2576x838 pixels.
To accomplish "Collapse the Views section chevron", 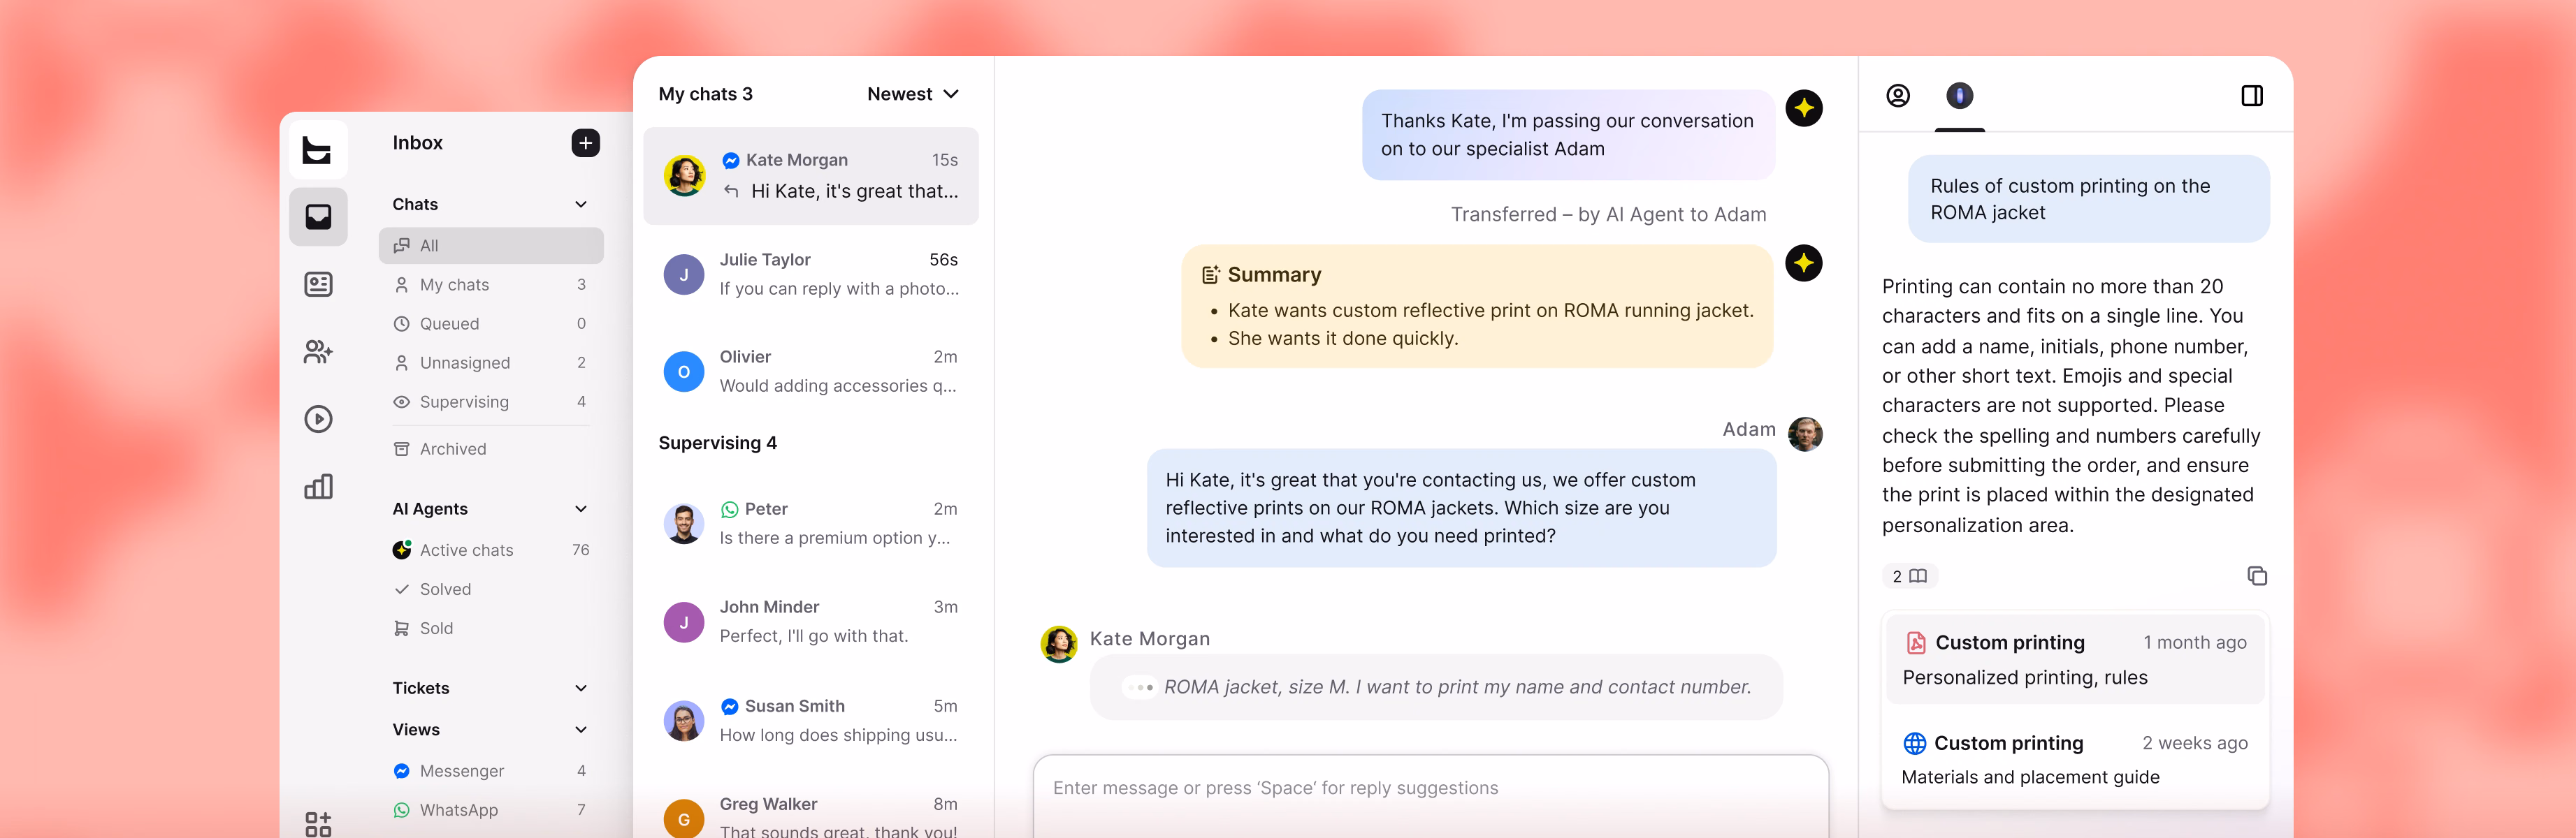I will [581, 729].
